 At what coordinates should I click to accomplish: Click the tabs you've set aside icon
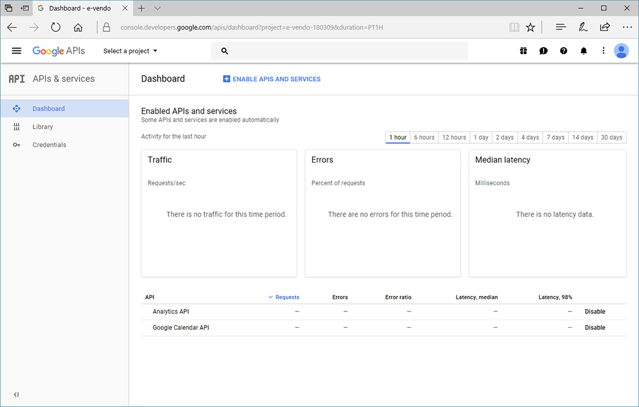[x=9, y=8]
